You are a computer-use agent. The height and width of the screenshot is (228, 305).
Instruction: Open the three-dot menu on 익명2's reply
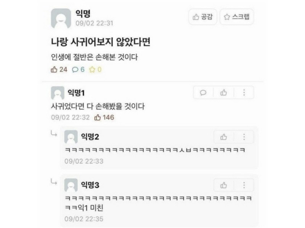(244, 137)
